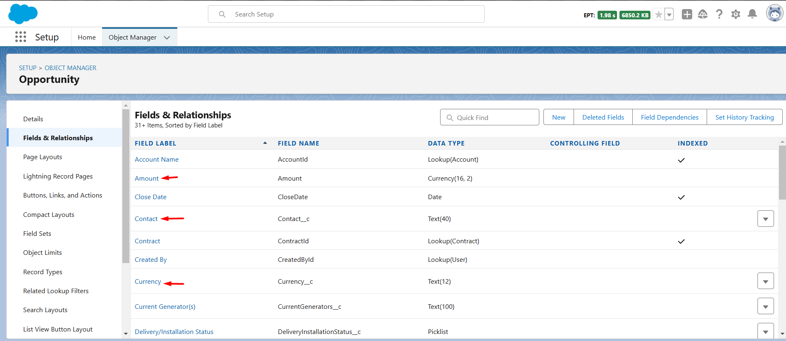The height and width of the screenshot is (341, 786).
Task: Click the sidebar scrollbar down arrow
Action: point(126,334)
